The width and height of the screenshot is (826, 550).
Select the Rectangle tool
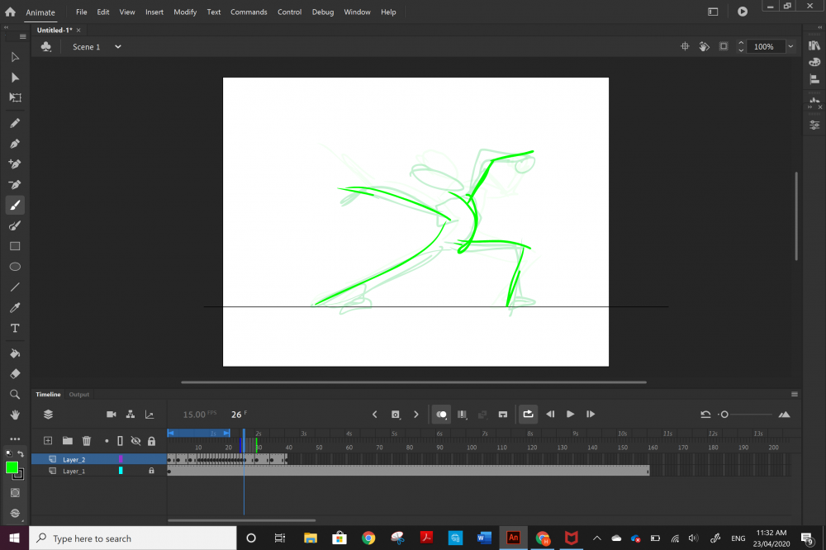15,246
